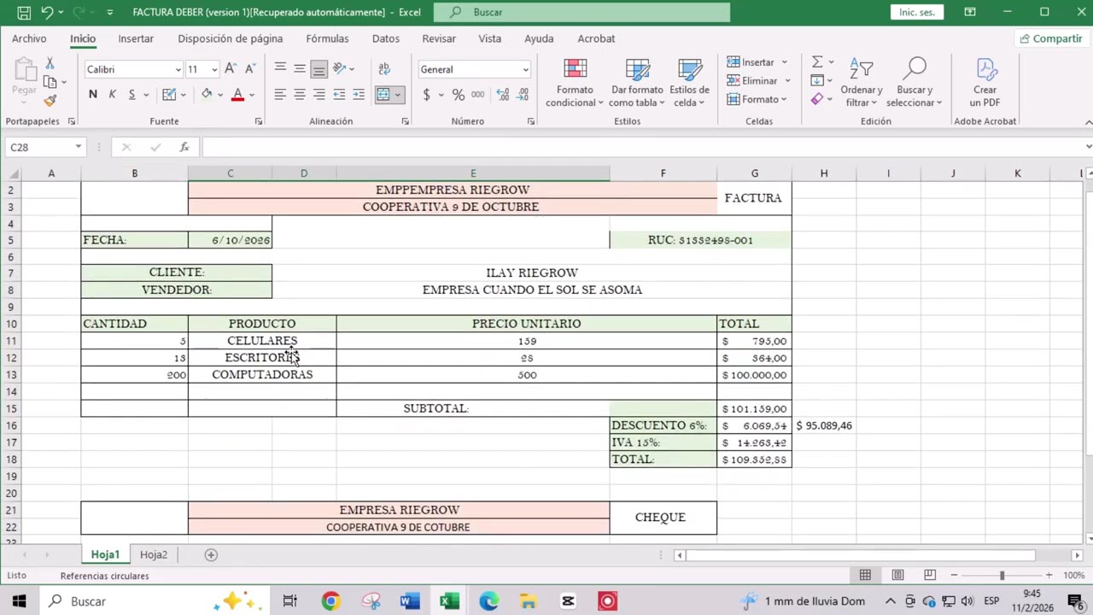This screenshot has width=1093, height=615.
Task: Toggle Merge and Center
Action: pyautogui.click(x=383, y=95)
